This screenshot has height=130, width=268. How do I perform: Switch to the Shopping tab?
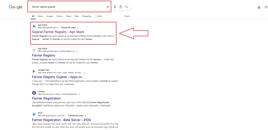click(x=86, y=16)
